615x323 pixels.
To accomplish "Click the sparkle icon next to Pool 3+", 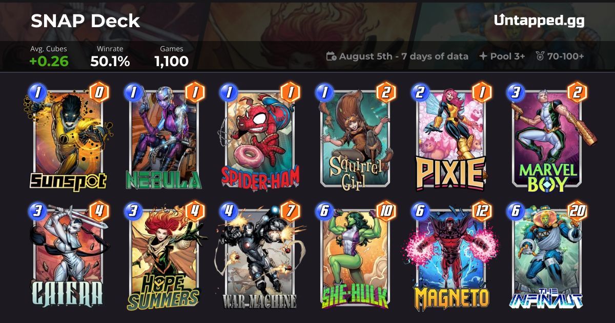I will point(483,56).
